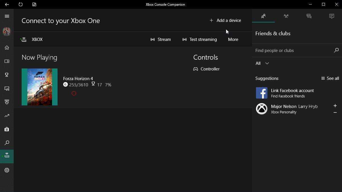This screenshot has width=342, height=192.
Task: Open Captures icon in the sidebar
Action: click(x=7, y=88)
